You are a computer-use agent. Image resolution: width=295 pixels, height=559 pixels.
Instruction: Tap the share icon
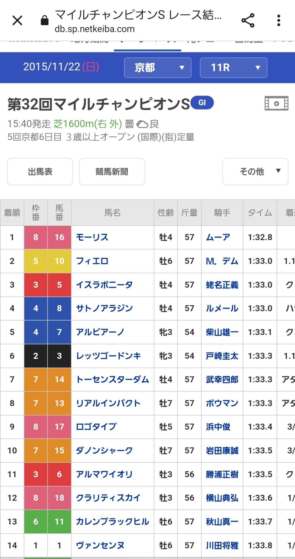point(248,20)
